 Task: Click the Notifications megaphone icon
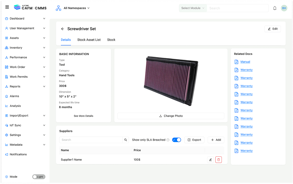pos(6,154)
